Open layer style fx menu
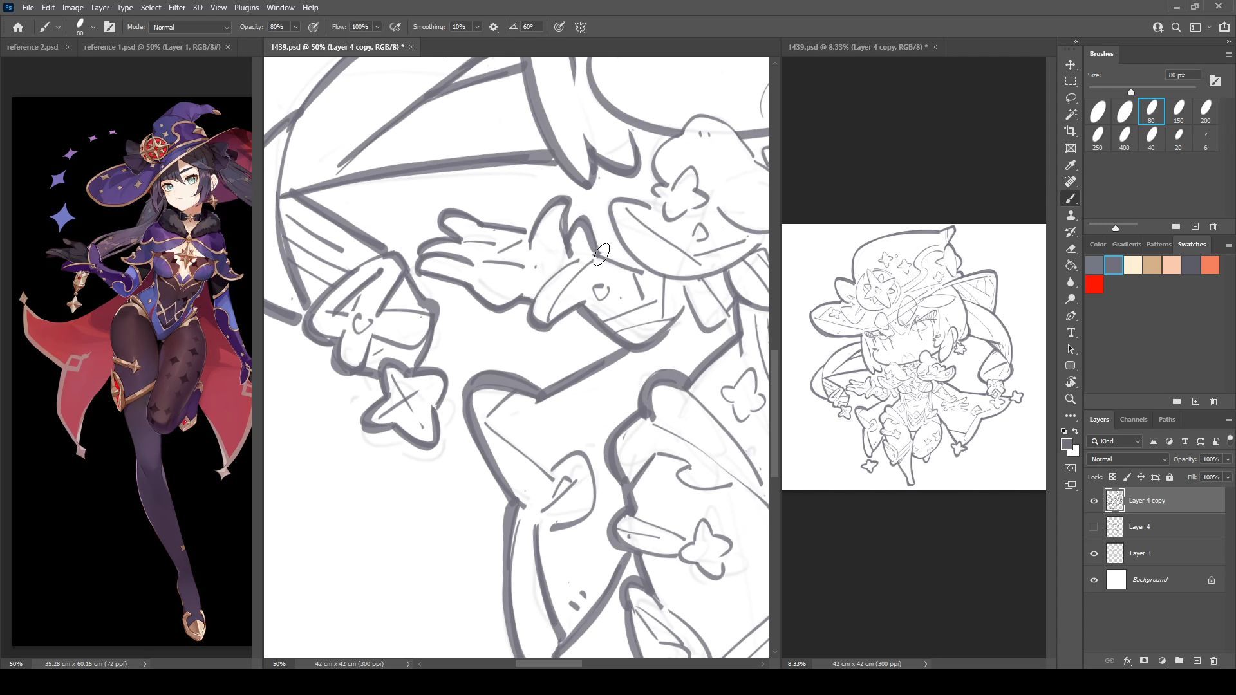Viewport: 1236px width, 695px height. (x=1127, y=661)
